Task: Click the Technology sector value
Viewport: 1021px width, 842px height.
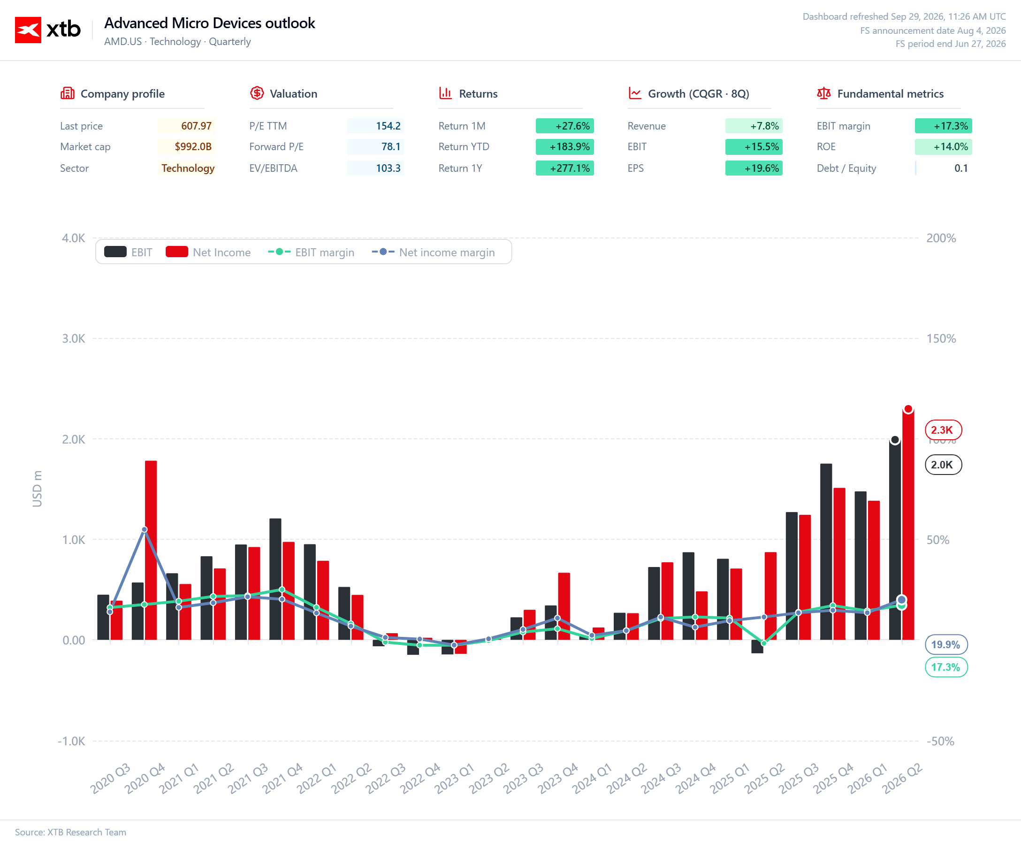Action: 188,168
